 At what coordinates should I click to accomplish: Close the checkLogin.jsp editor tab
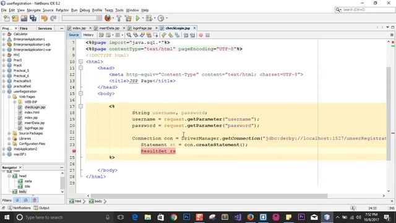194,28
